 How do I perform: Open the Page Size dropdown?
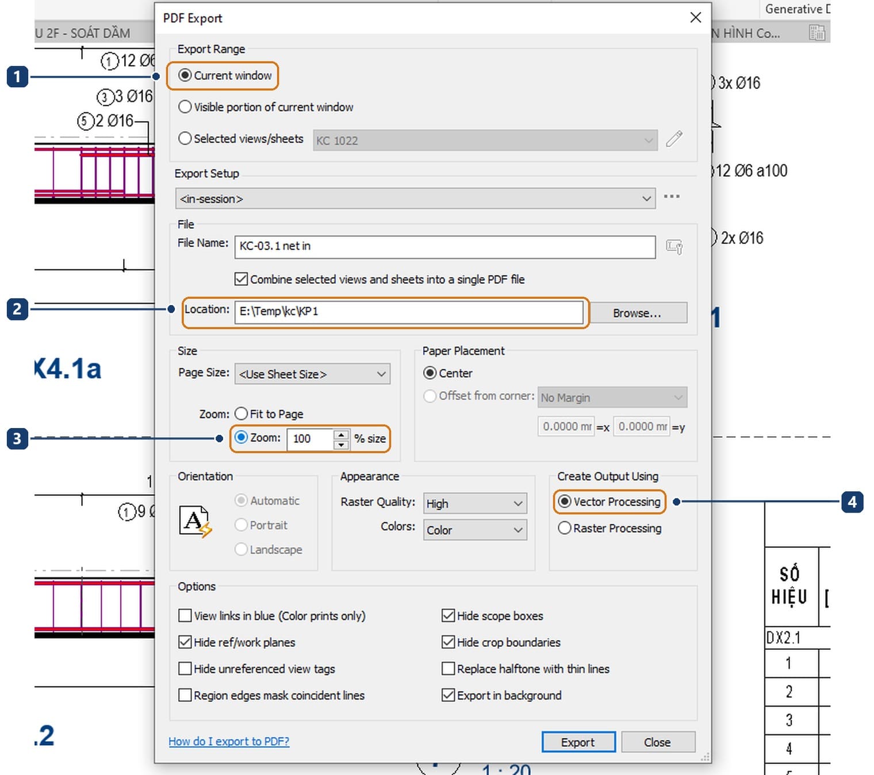click(x=312, y=374)
